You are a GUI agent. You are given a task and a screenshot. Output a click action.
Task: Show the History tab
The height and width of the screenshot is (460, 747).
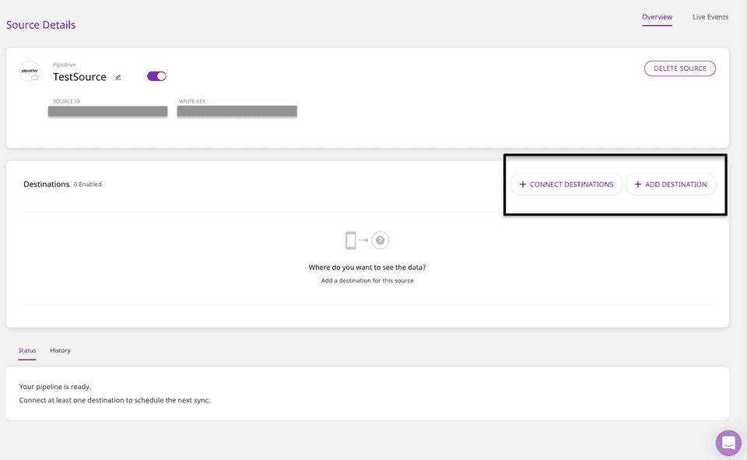point(60,350)
